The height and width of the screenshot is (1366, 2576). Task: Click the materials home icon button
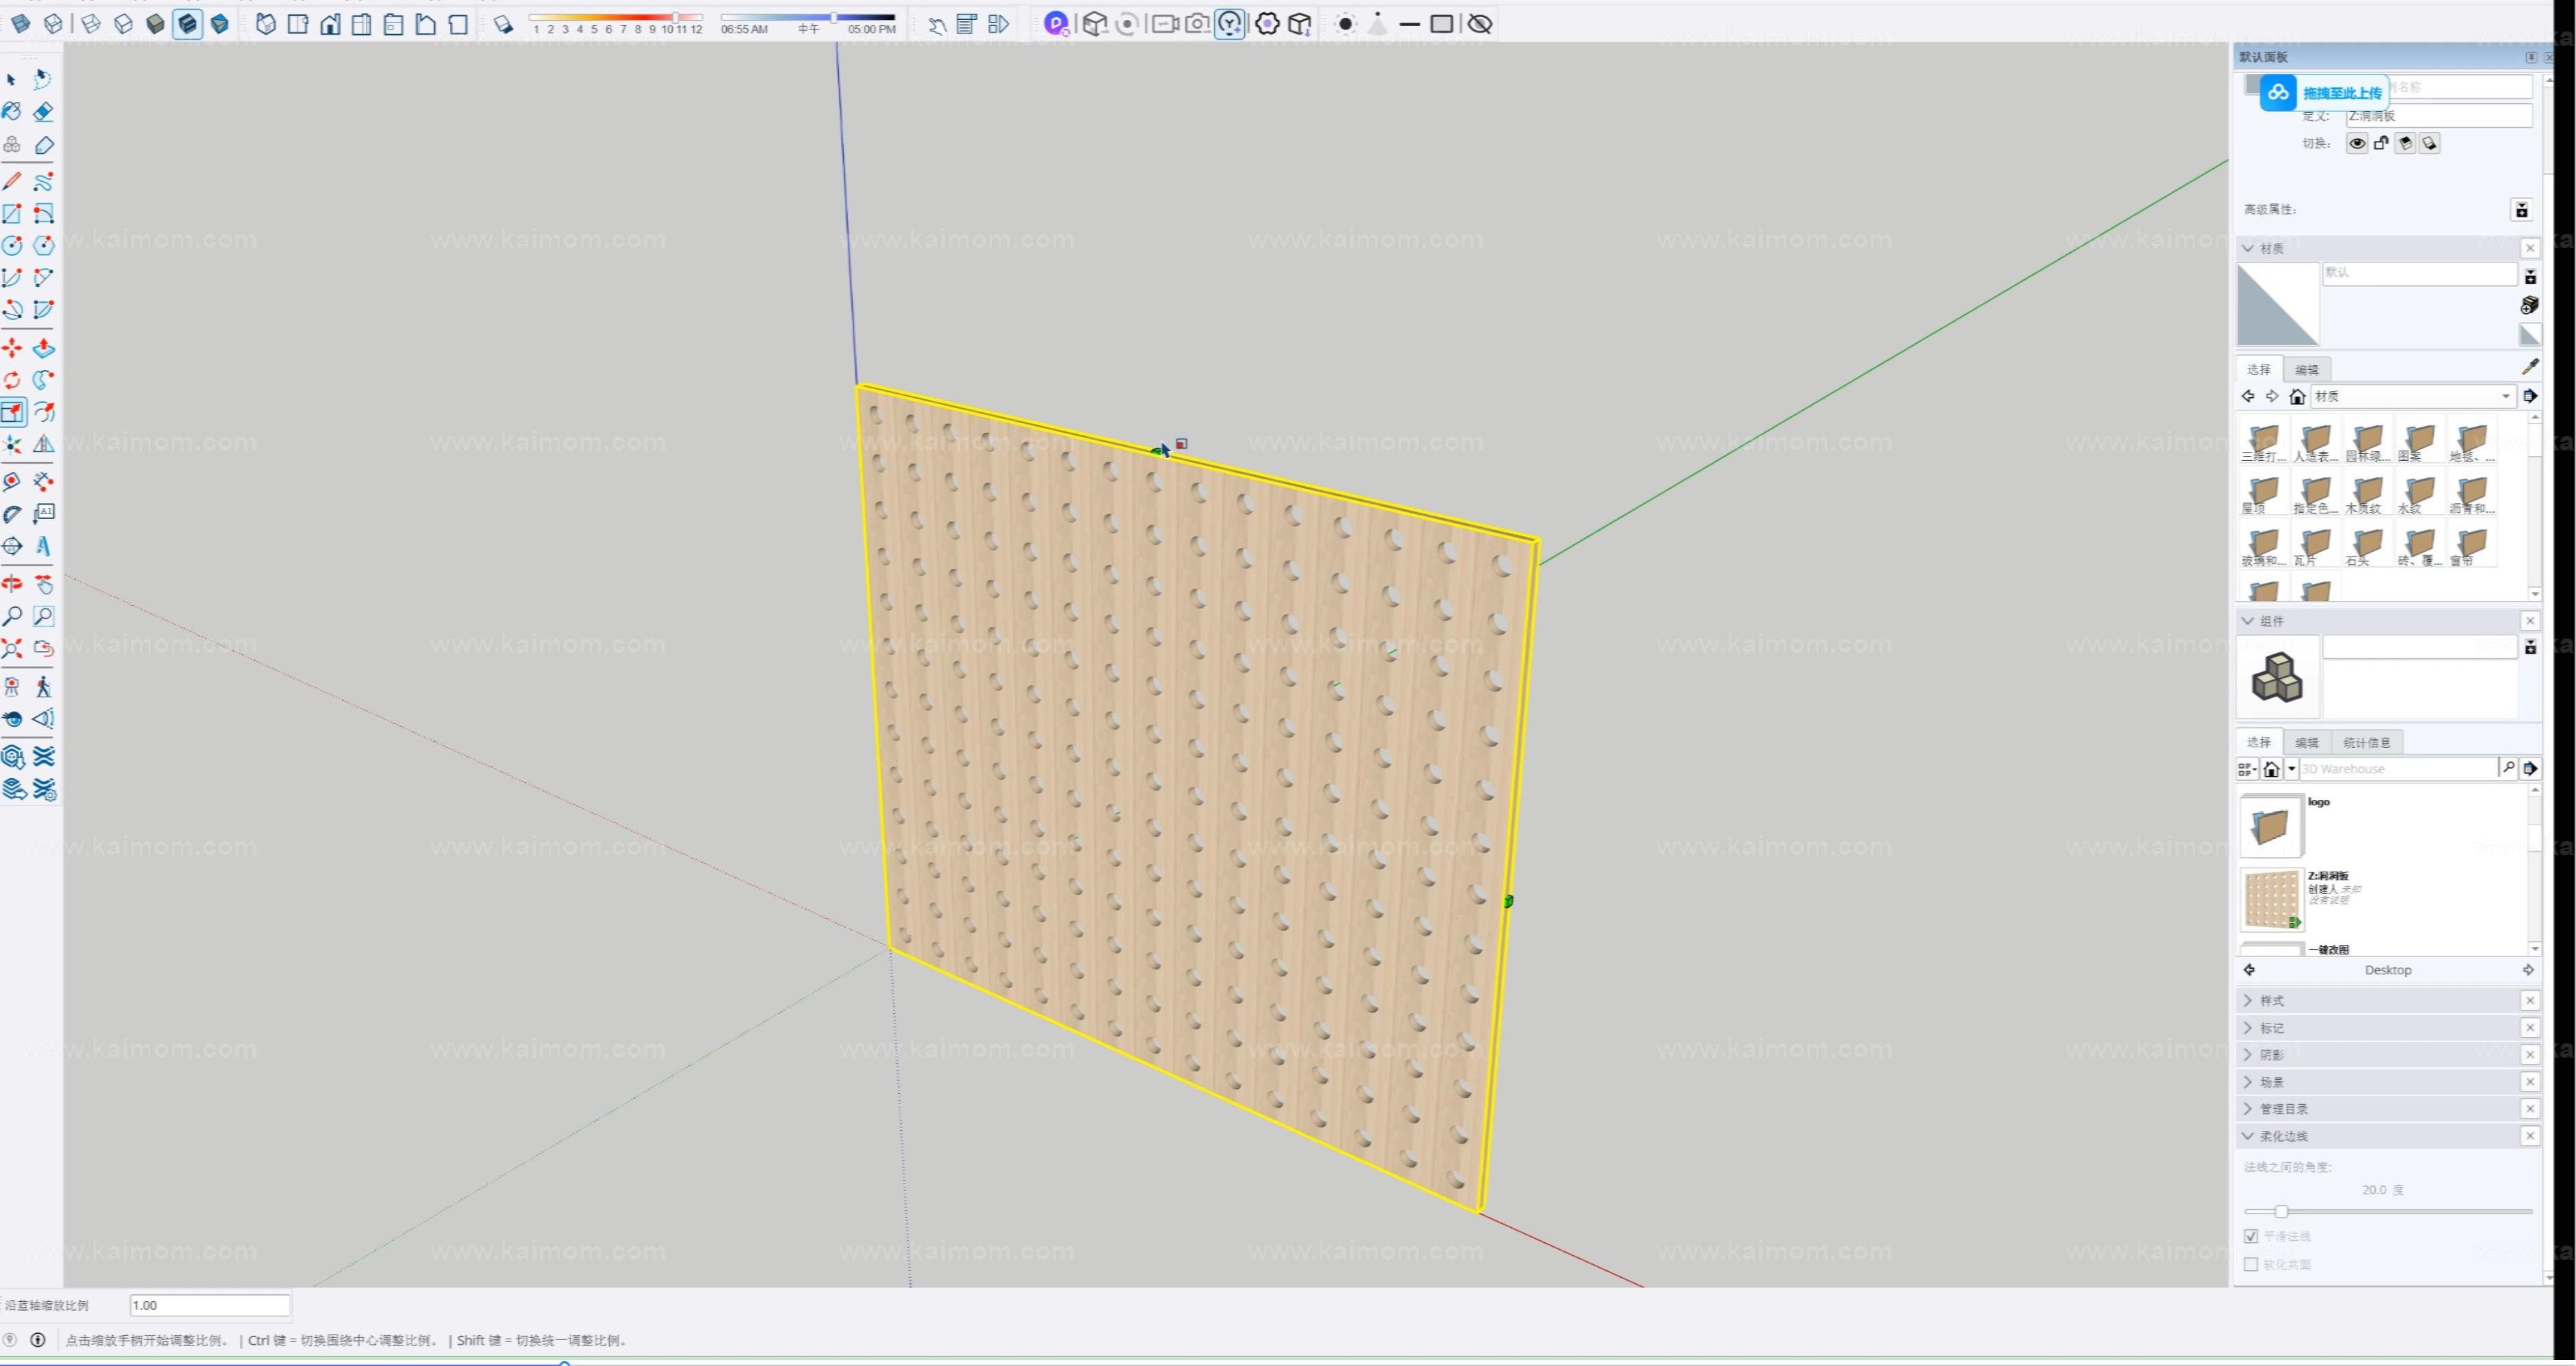(x=2297, y=397)
